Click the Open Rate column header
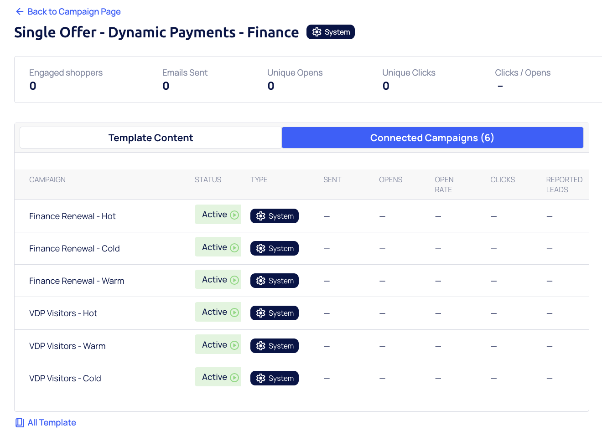 coord(444,185)
